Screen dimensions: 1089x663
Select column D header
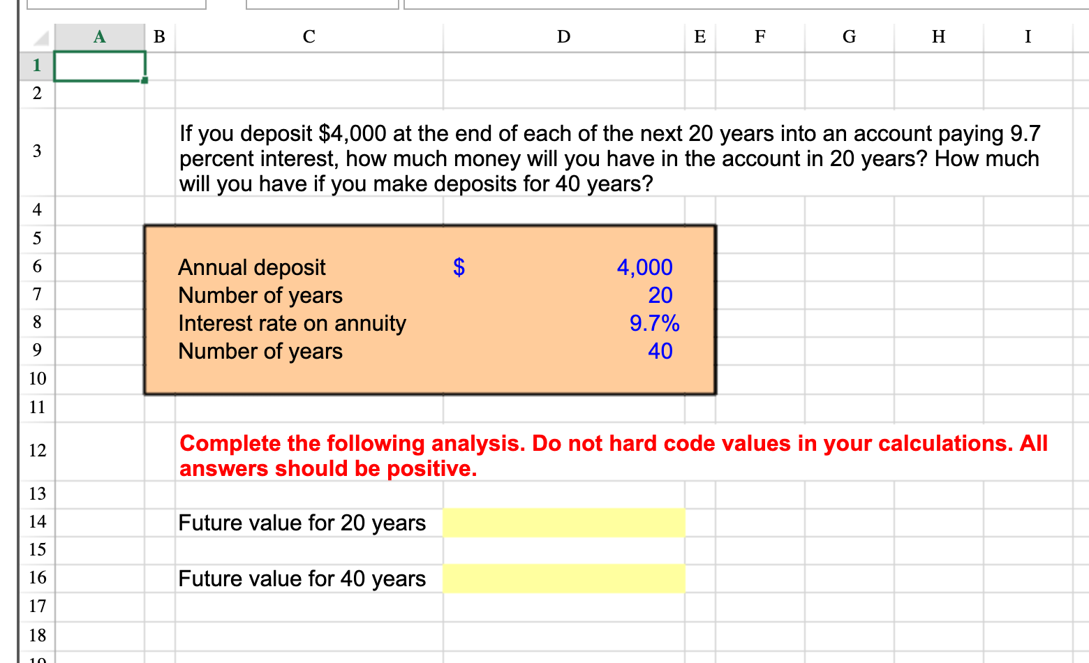click(x=563, y=37)
